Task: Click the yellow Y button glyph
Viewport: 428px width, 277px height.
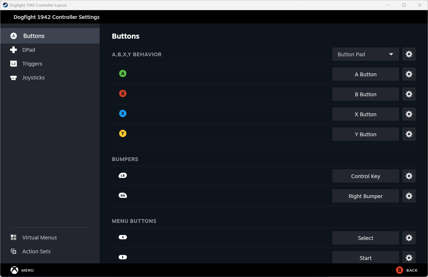Action: [123, 134]
